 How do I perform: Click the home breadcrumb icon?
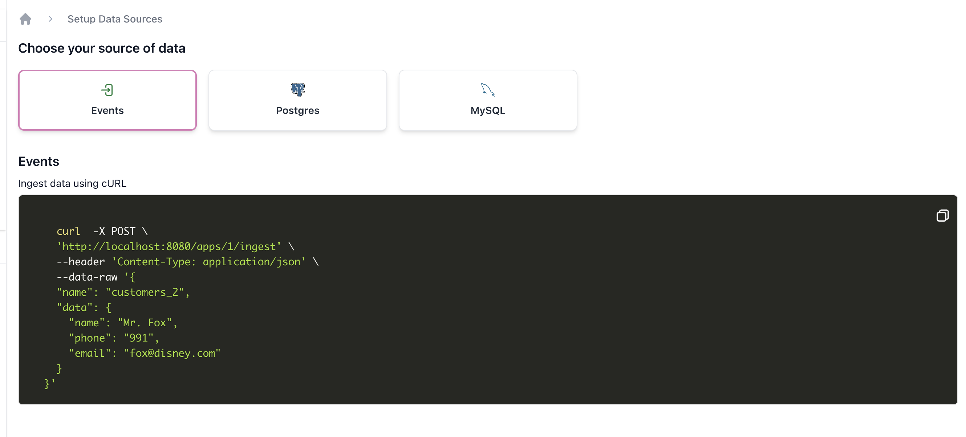pos(25,19)
